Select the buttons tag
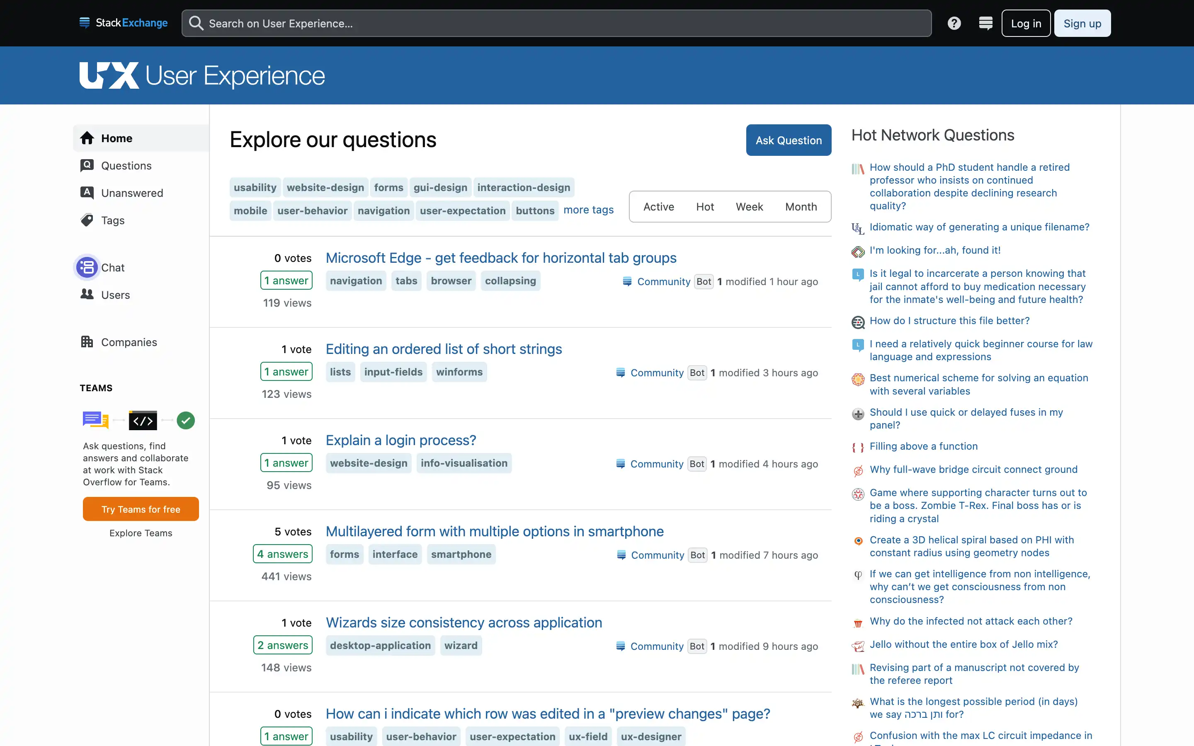Image resolution: width=1194 pixels, height=746 pixels. click(x=535, y=211)
